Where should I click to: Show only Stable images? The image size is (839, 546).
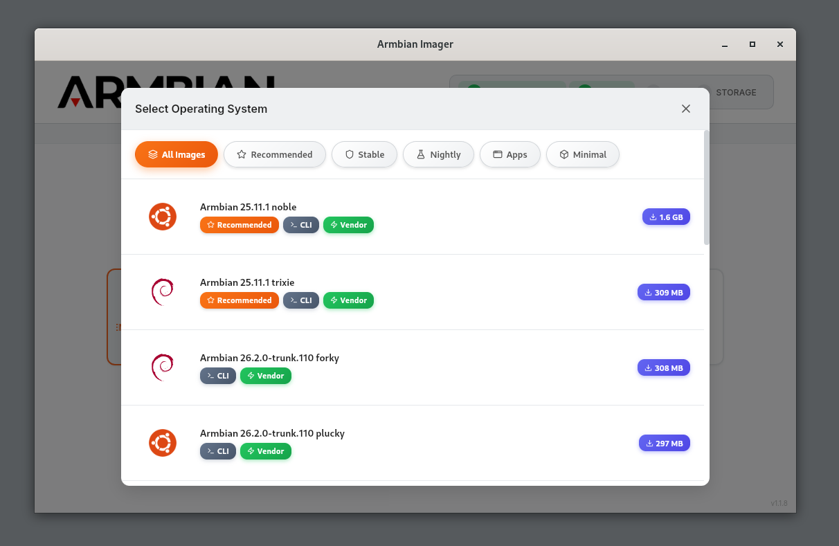[364, 154]
